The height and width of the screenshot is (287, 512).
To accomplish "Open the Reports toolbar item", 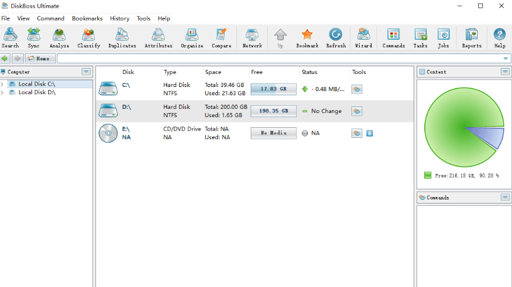I will coord(472,38).
